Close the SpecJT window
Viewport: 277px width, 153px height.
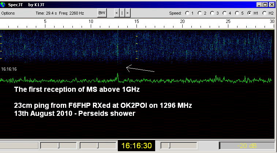click(x=272, y=5)
